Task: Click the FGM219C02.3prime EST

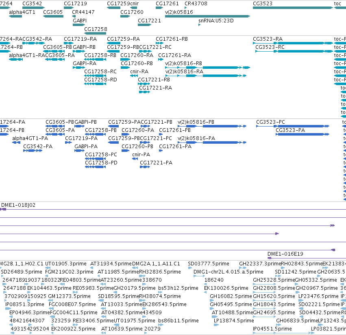Action: tap(47, 276)
